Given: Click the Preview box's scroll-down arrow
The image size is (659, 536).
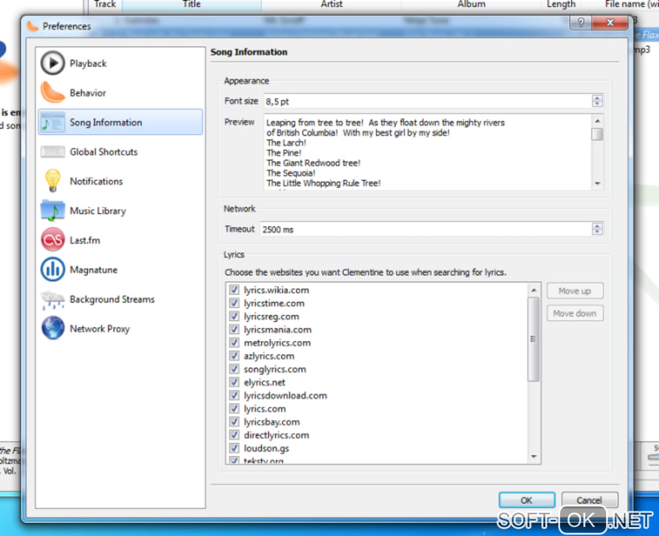Looking at the screenshot, I should click(597, 183).
